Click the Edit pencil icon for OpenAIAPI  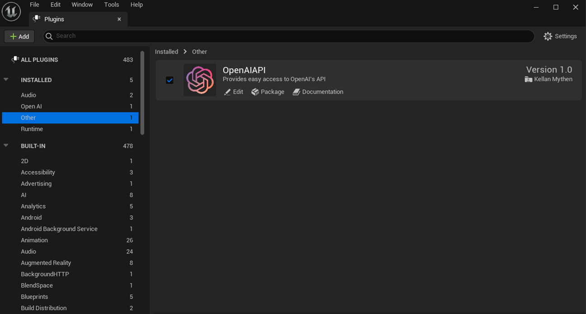[x=227, y=92]
